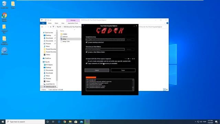
Task: Toggle Copy contents of CODEX directory checkbox
Action: [x=87, y=63]
